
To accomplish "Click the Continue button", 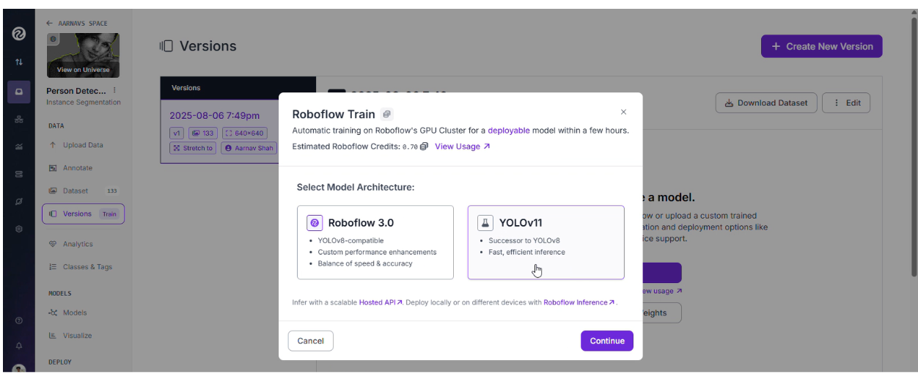I will click(x=607, y=340).
